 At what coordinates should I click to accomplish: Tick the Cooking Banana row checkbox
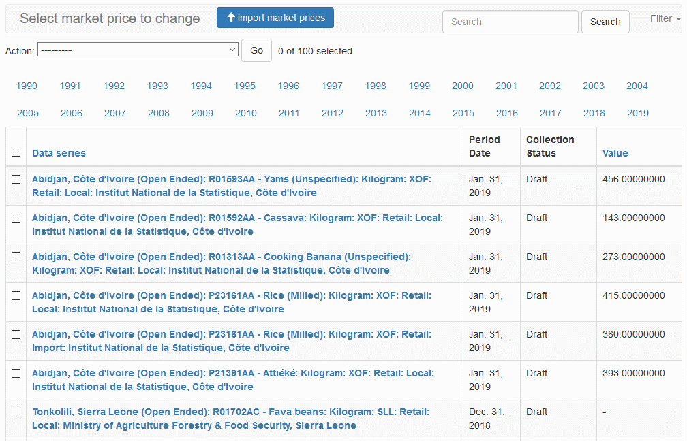point(16,257)
